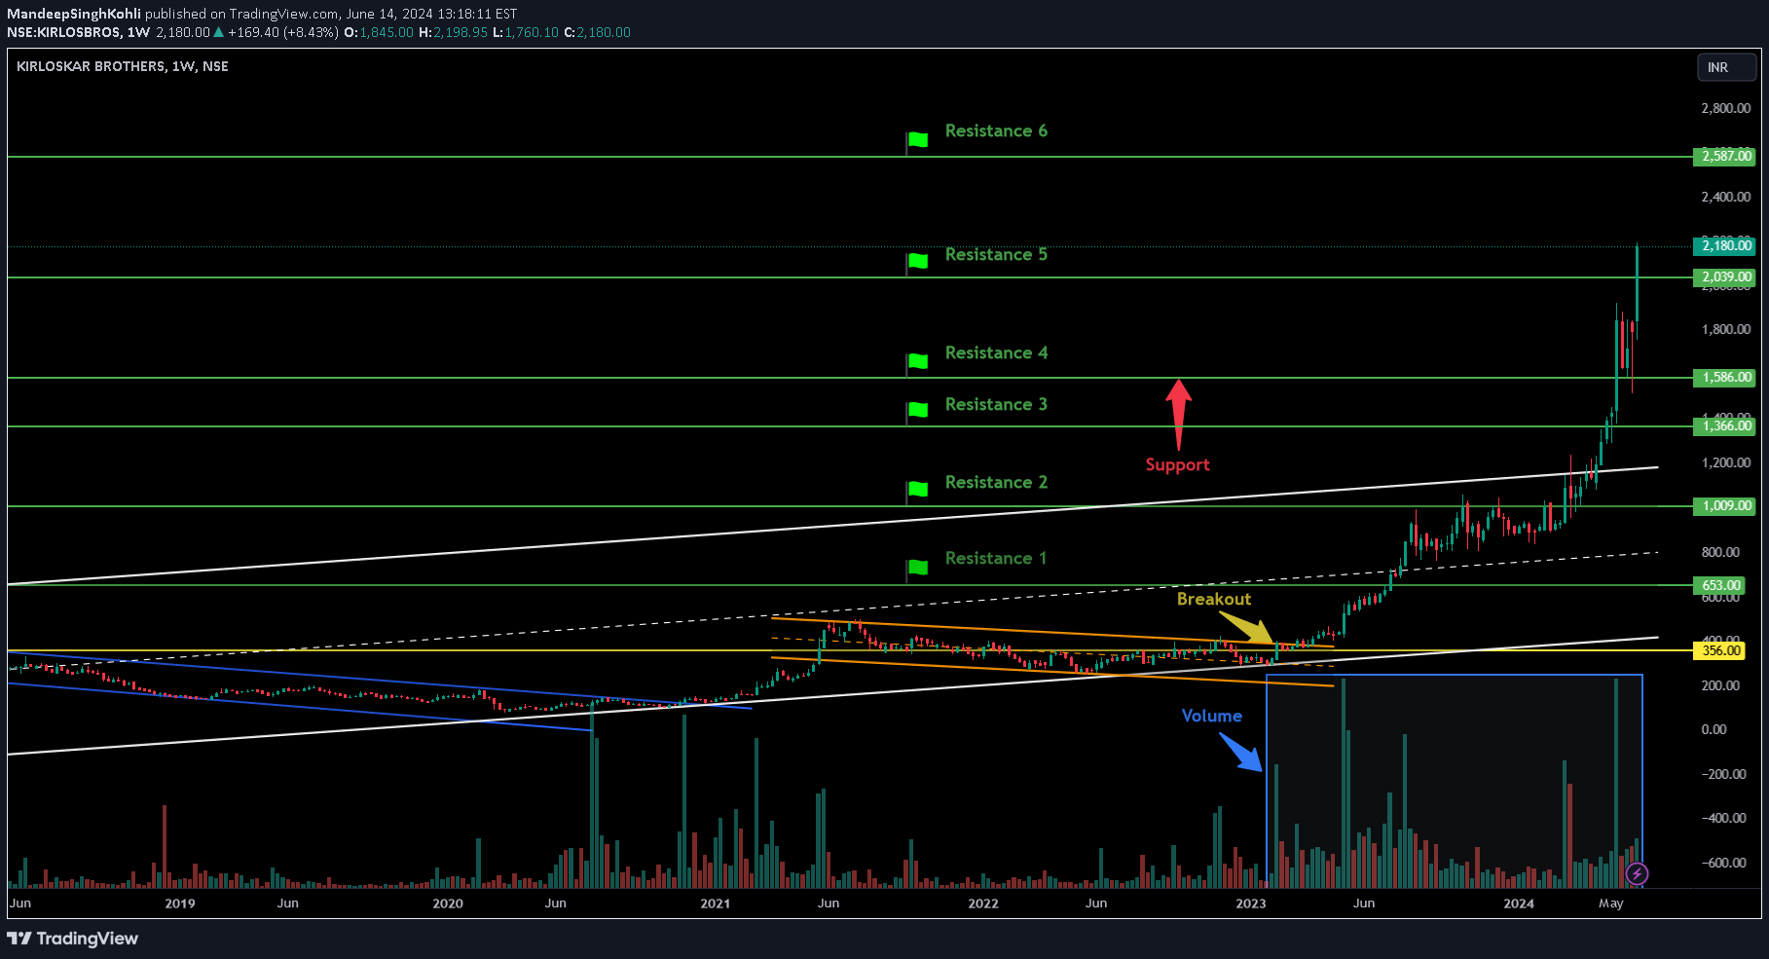Image resolution: width=1769 pixels, height=959 pixels.
Task: Click the Resistance 5 text label
Action: (996, 254)
